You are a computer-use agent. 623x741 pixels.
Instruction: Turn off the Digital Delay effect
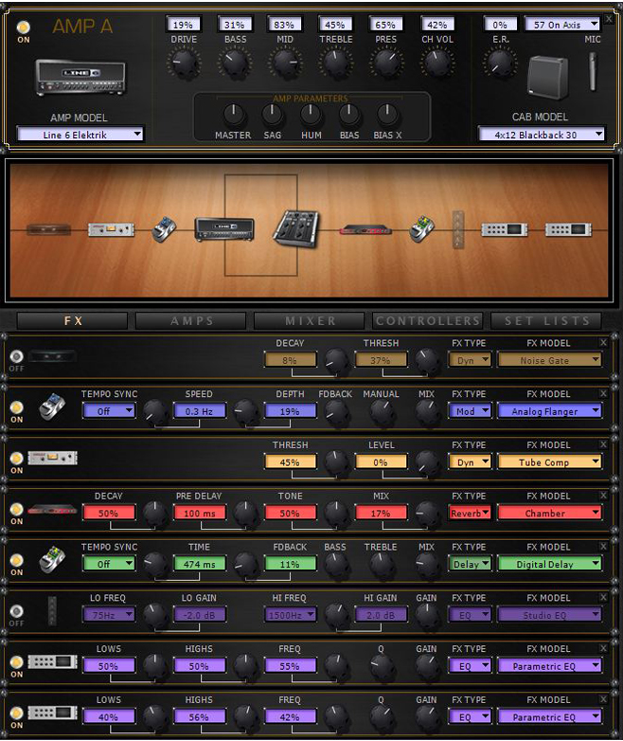(16, 560)
